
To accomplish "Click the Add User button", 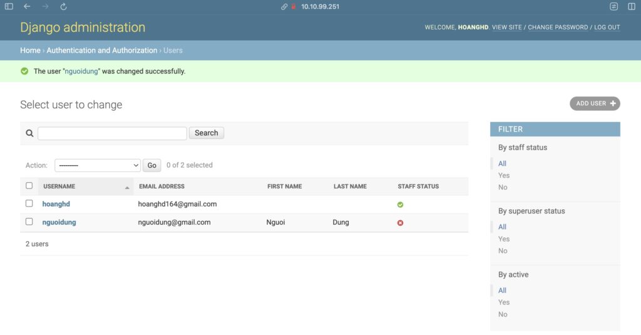I will (x=595, y=103).
